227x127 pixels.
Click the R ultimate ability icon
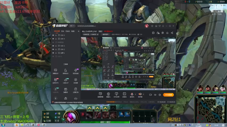click(113, 115)
